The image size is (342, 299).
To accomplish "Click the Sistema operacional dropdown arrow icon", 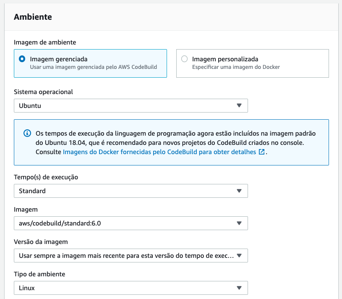I will tap(239, 106).
